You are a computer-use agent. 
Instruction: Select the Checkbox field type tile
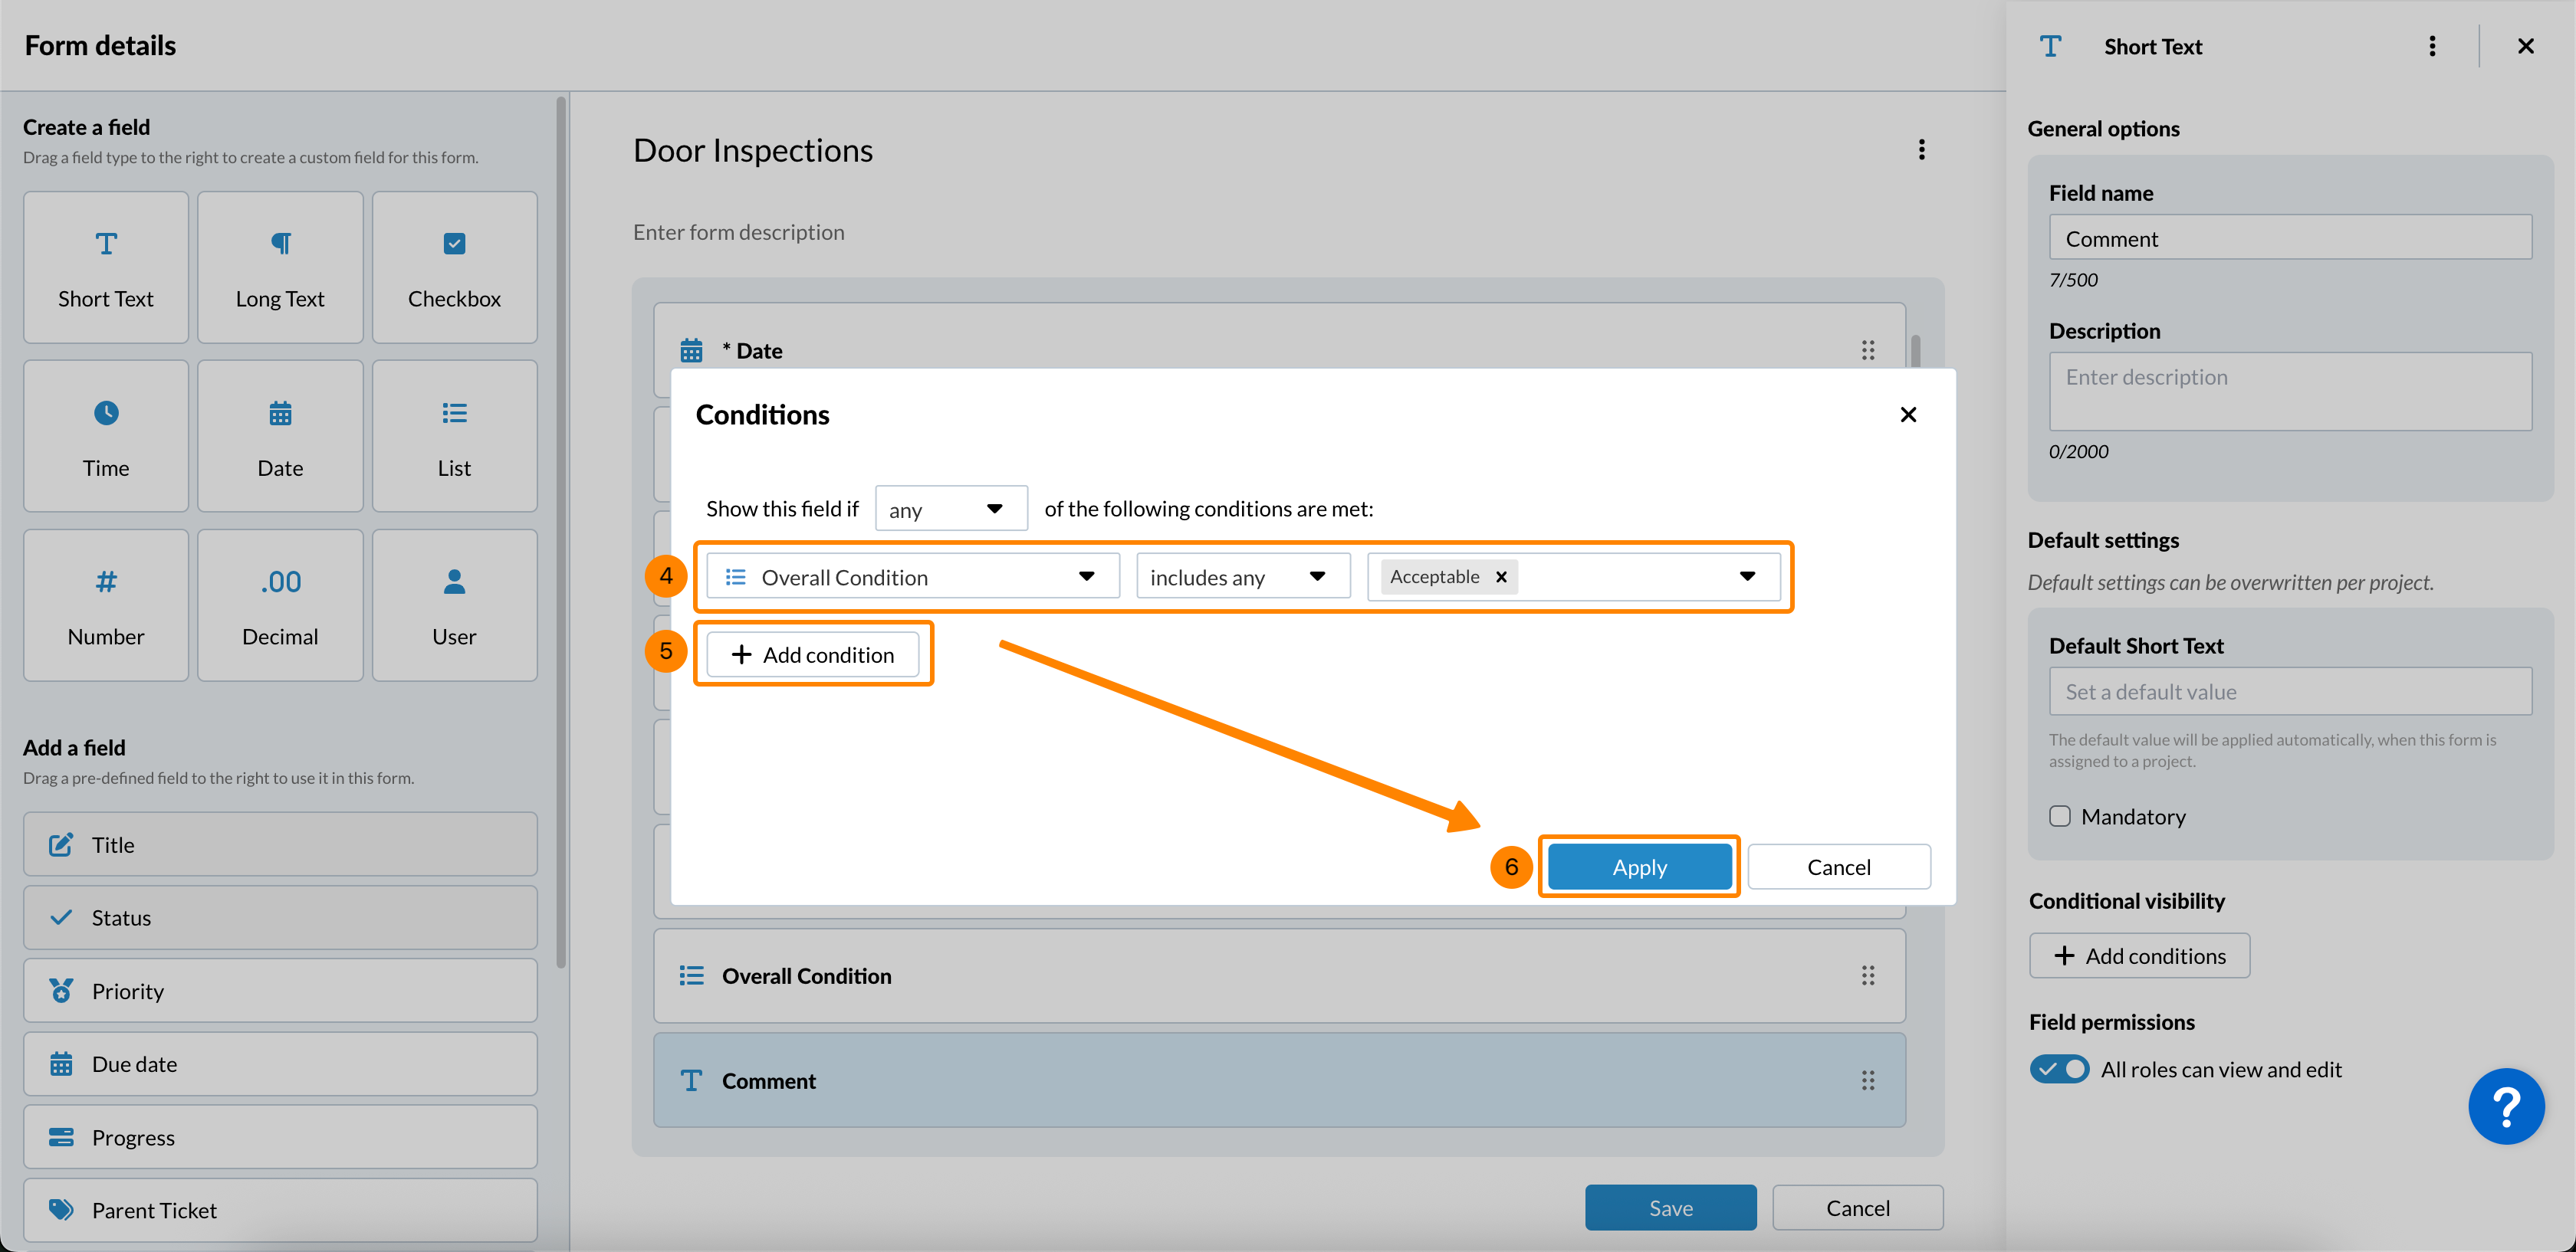pyautogui.click(x=454, y=267)
